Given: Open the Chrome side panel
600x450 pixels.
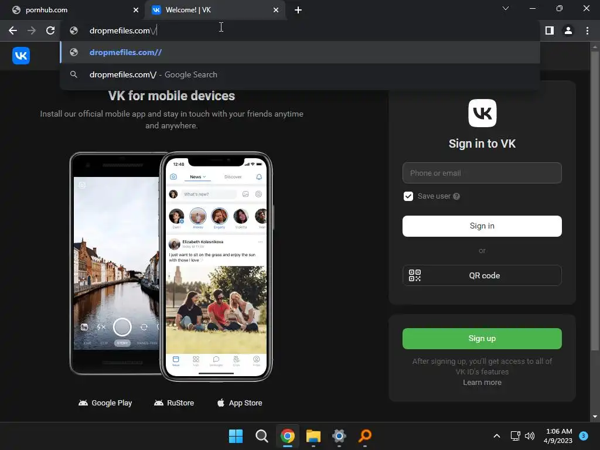Looking at the screenshot, I should tap(550, 30).
